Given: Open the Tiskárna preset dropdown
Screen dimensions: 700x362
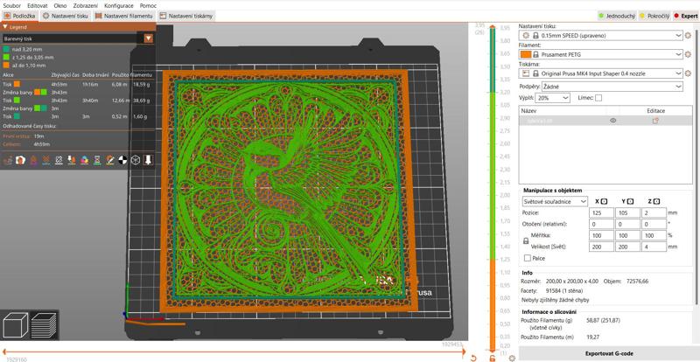Looking at the screenshot, I should [x=601, y=73].
